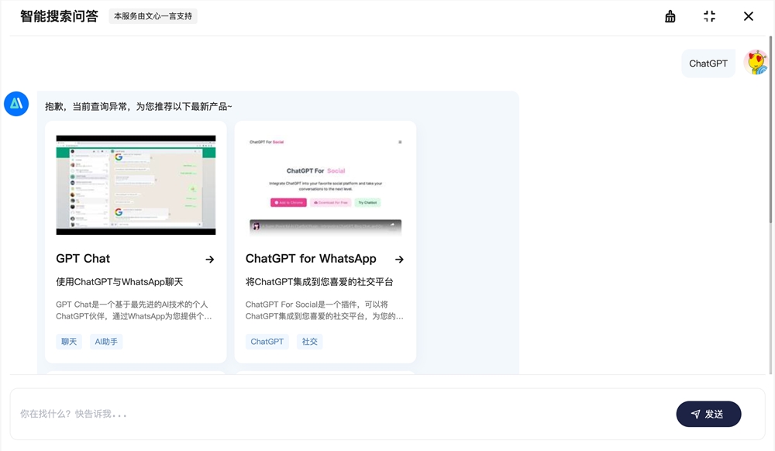Click the blue assistant avatar icon
This screenshot has height=451, width=775.
point(16,103)
